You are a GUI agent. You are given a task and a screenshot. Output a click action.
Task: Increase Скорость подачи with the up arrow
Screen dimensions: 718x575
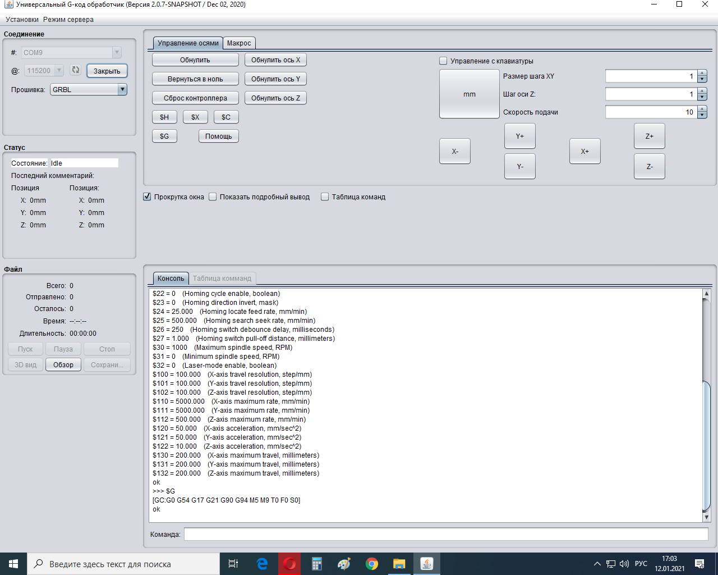pos(702,109)
